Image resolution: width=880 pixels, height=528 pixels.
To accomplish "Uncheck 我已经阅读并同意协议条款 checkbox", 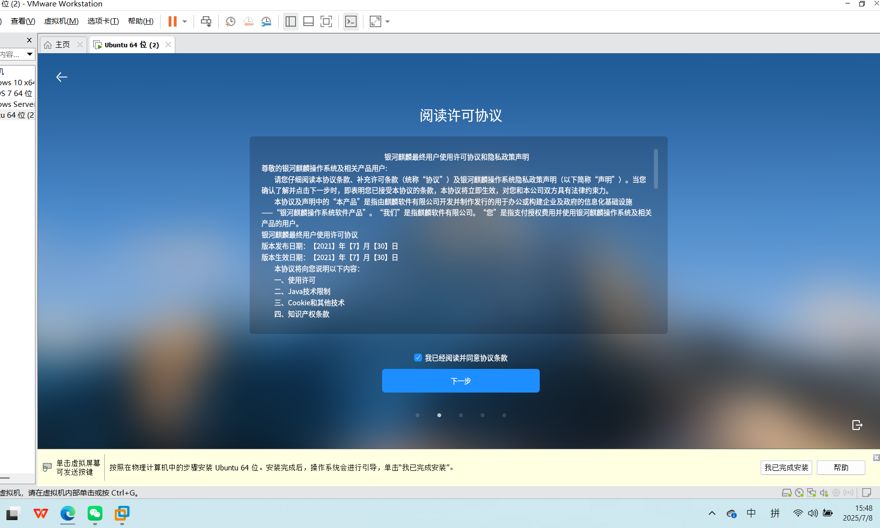I will [x=418, y=358].
